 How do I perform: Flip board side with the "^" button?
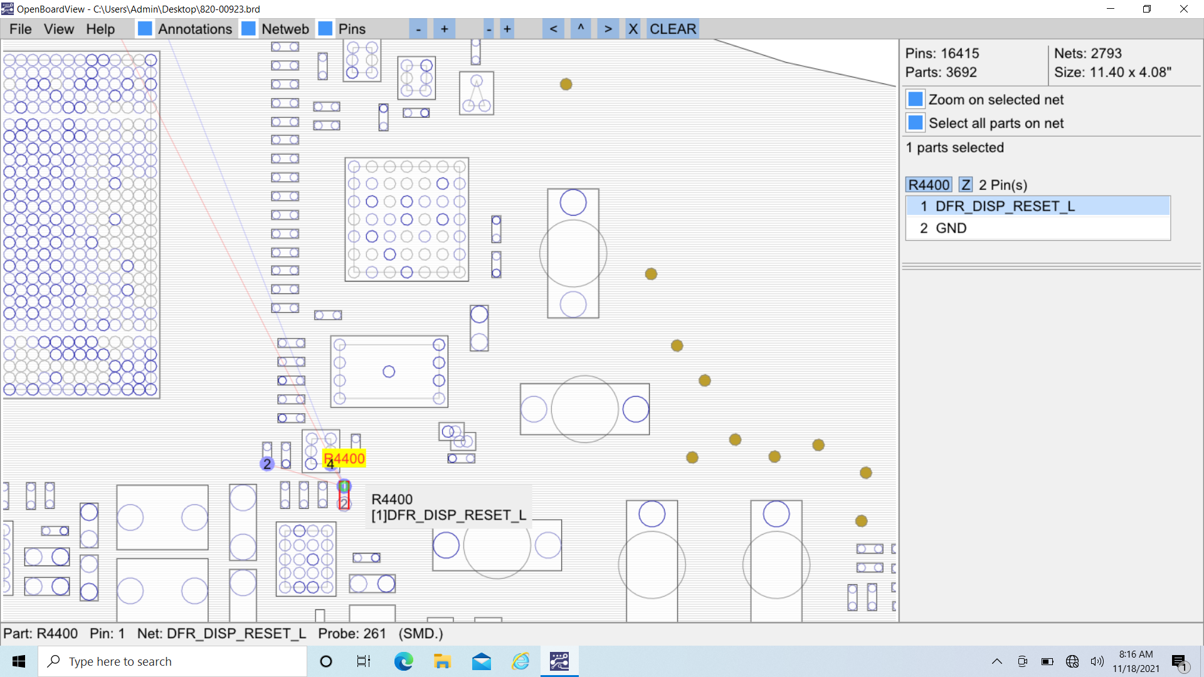coord(580,29)
